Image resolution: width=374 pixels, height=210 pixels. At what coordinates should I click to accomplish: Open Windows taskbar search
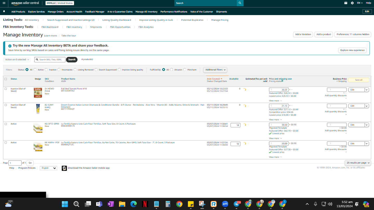click(x=76, y=204)
